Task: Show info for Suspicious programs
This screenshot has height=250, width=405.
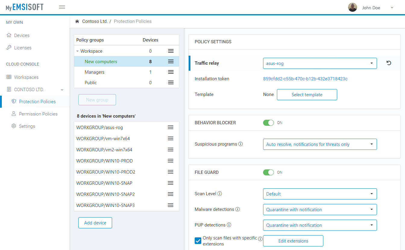Action: pyautogui.click(x=240, y=144)
